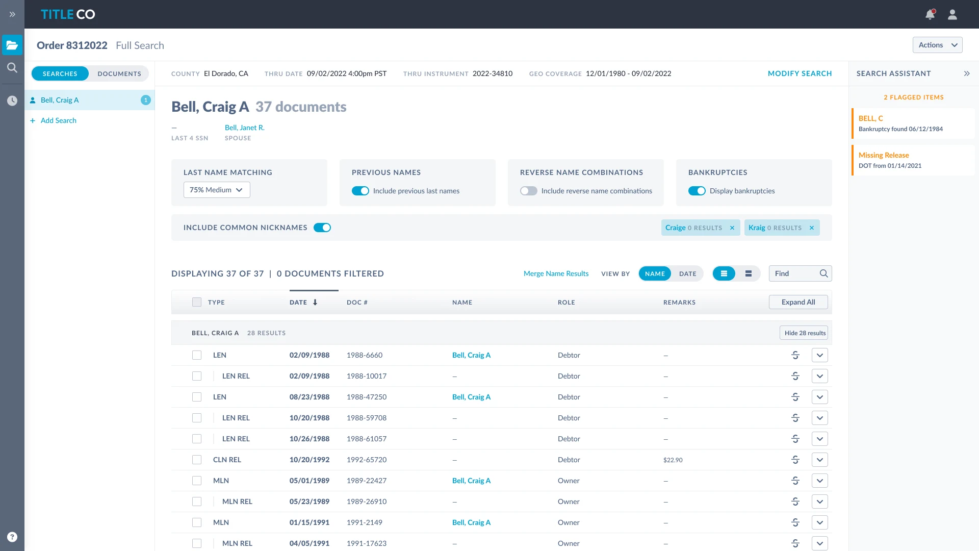The image size is (979, 551).
Task: Click Merge Name Results link
Action: pyautogui.click(x=556, y=273)
